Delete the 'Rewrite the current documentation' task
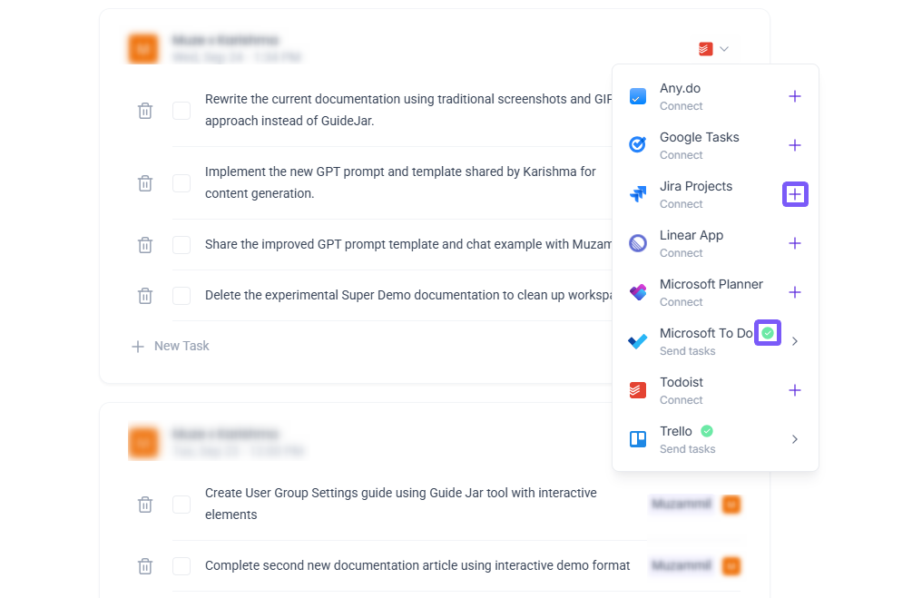This screenshot has width=922, height=598. click(145, 111)
